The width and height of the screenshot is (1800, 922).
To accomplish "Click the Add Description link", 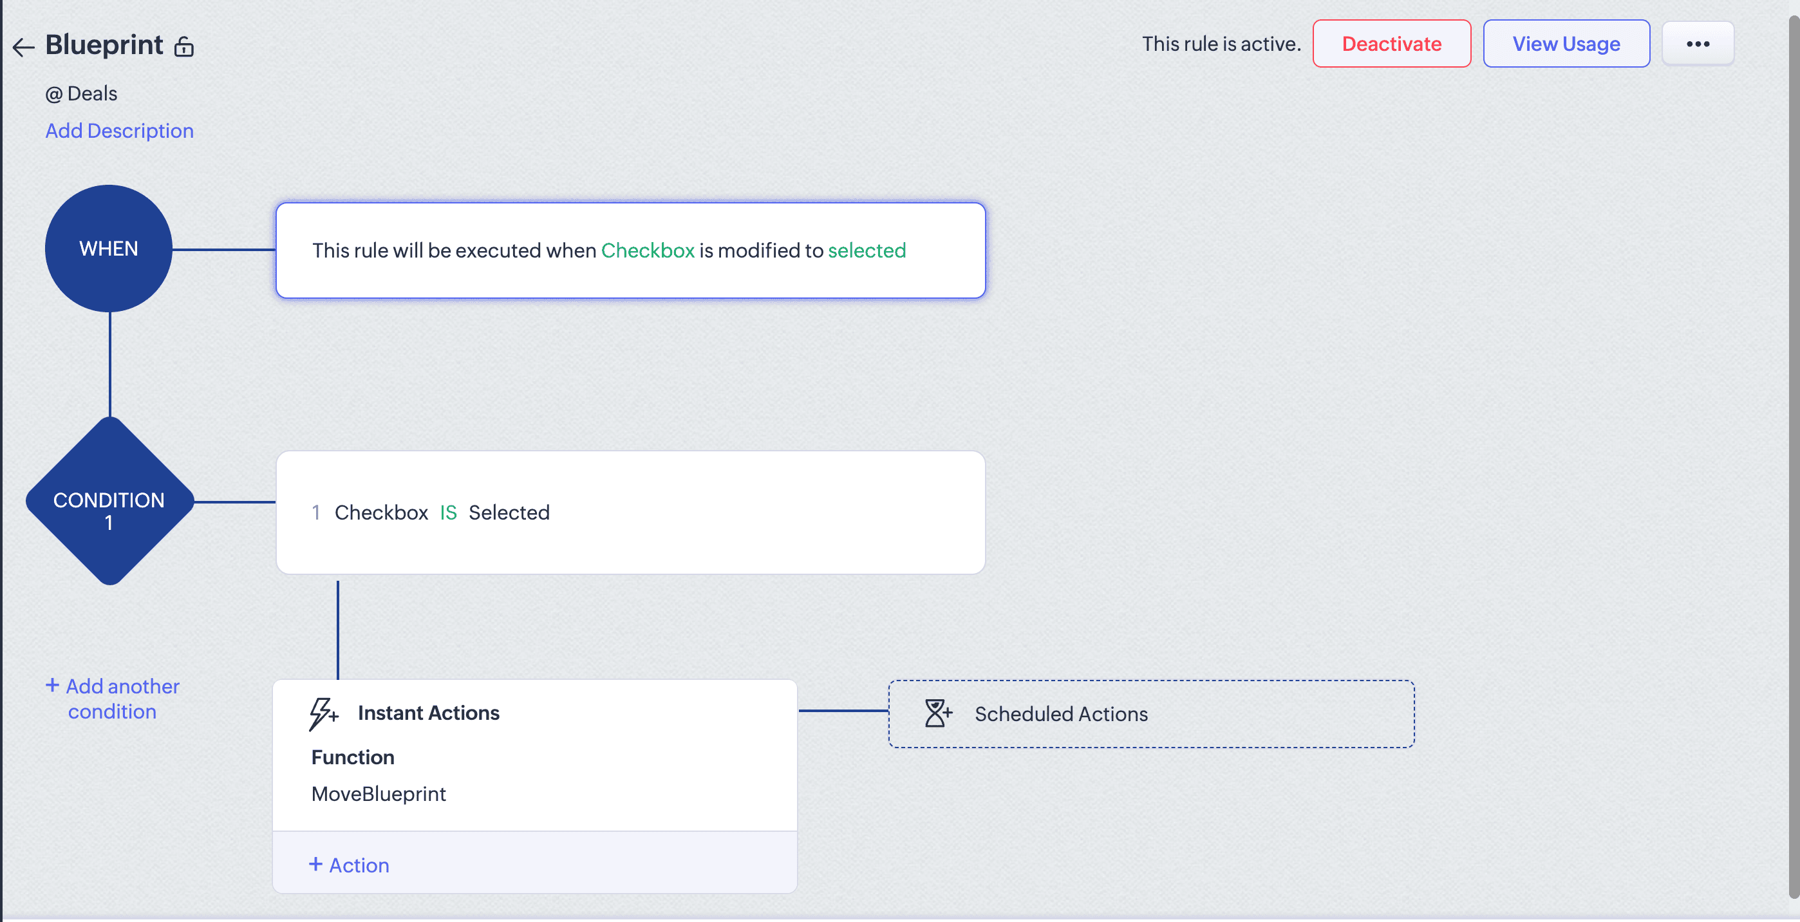I will [x=120, y=131].
